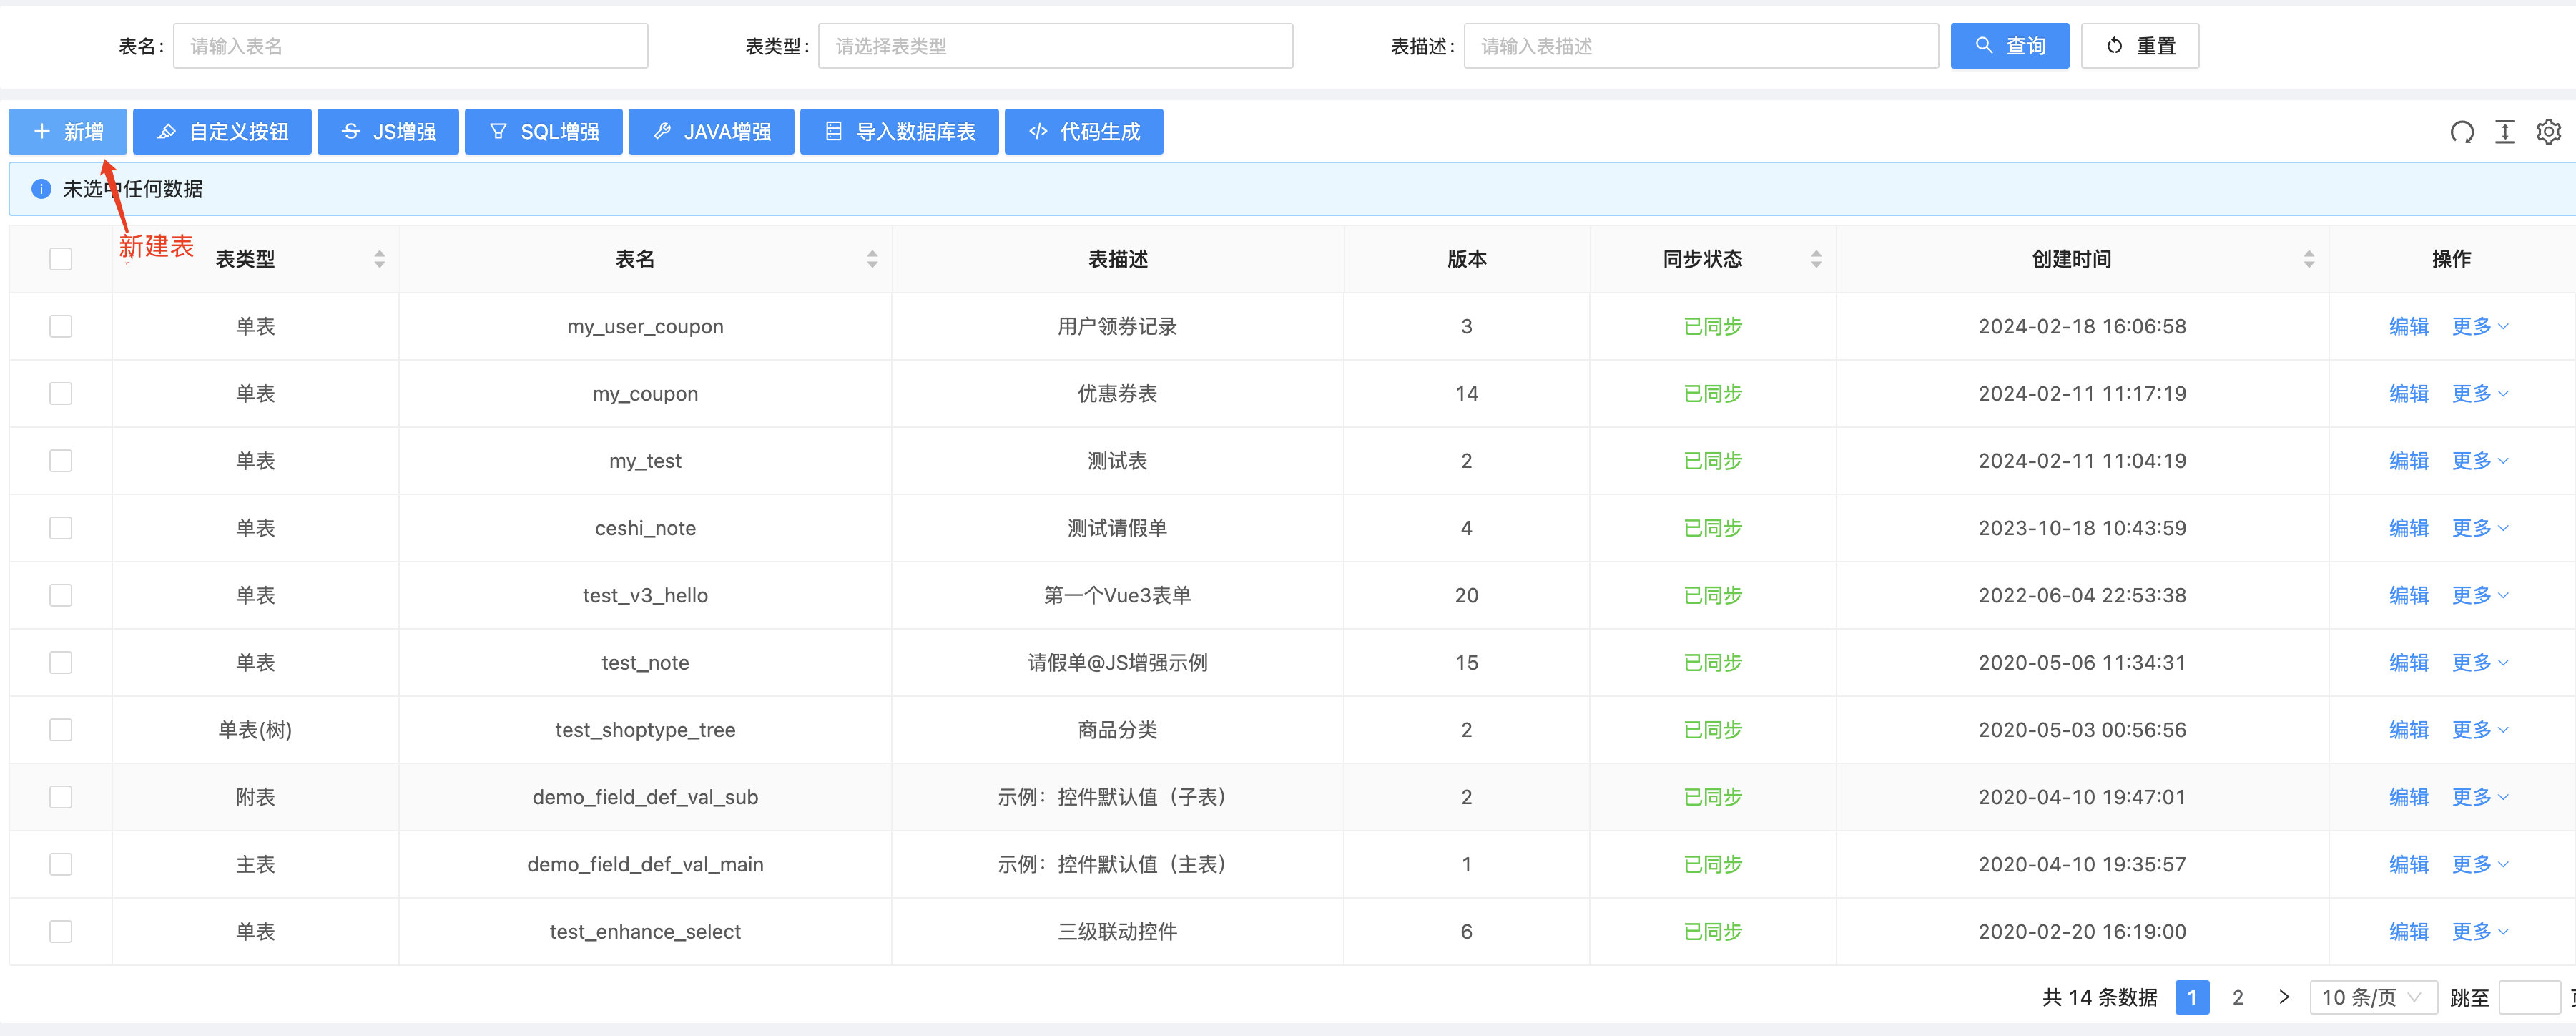This screenshot has width=2576, height=1036.
Task: Check the my_user_coupon row checkbox
Action: (x=61, y=326)
